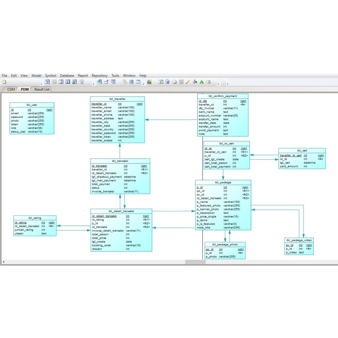Click the green folder toolbar icon

pos(149,82)
